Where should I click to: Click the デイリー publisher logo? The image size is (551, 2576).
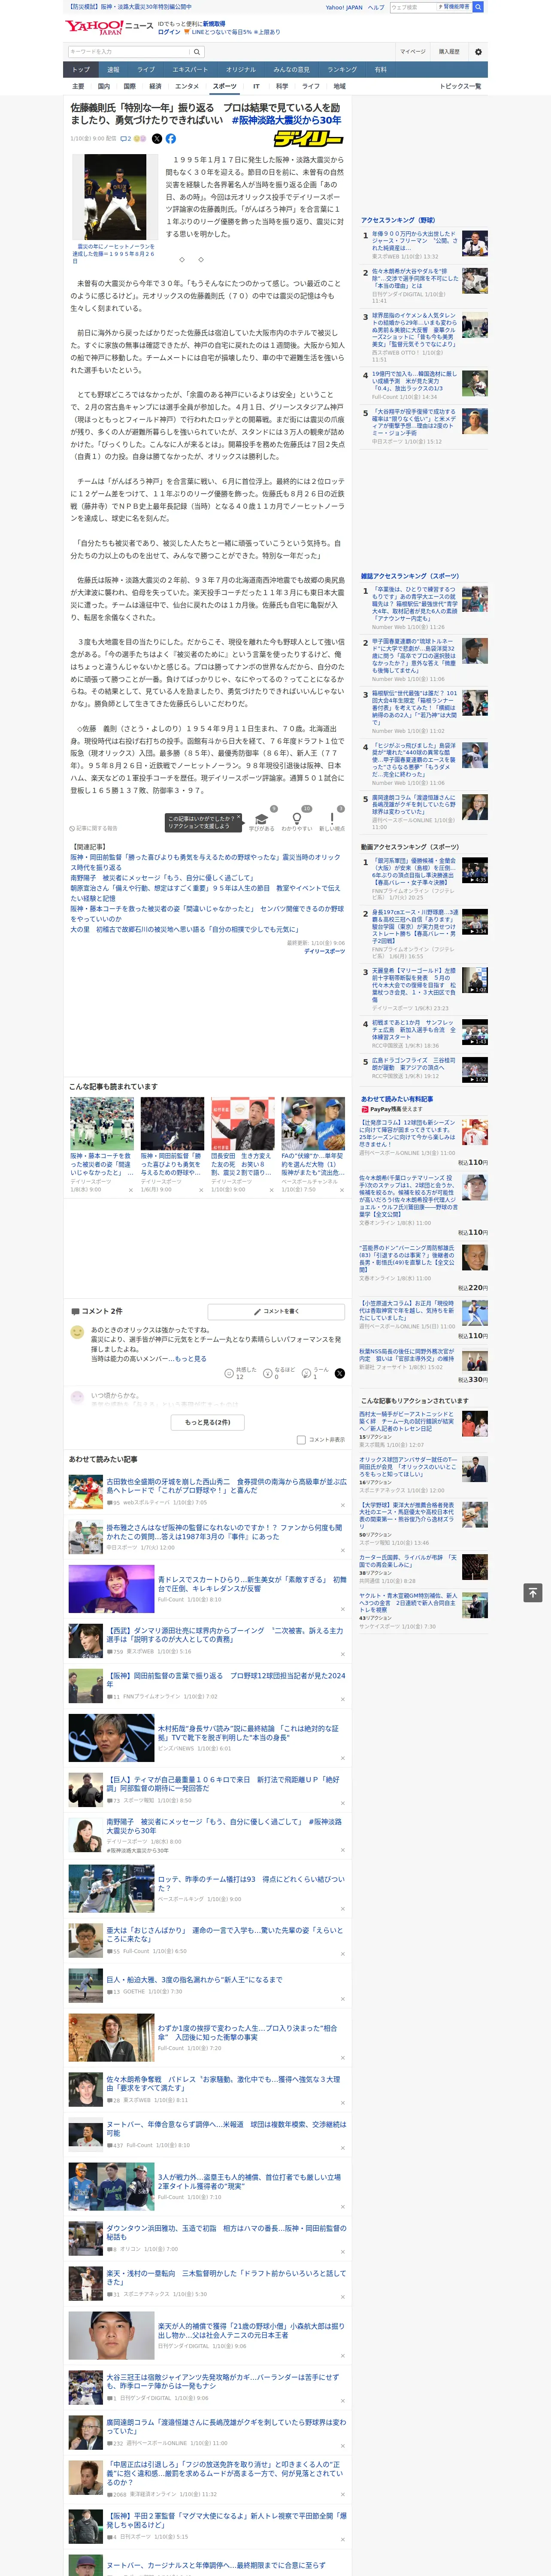tap(309, 139)
